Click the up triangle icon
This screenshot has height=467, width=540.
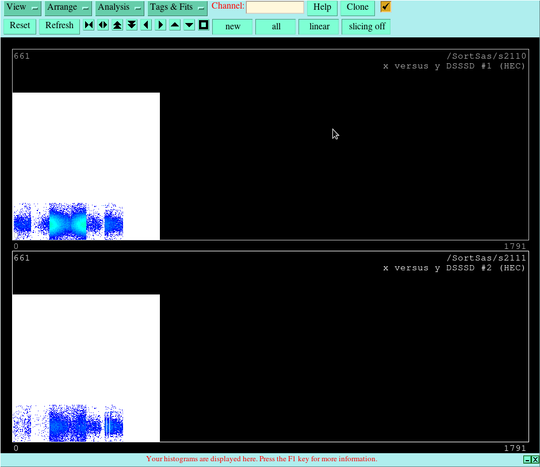coord(175,25)
